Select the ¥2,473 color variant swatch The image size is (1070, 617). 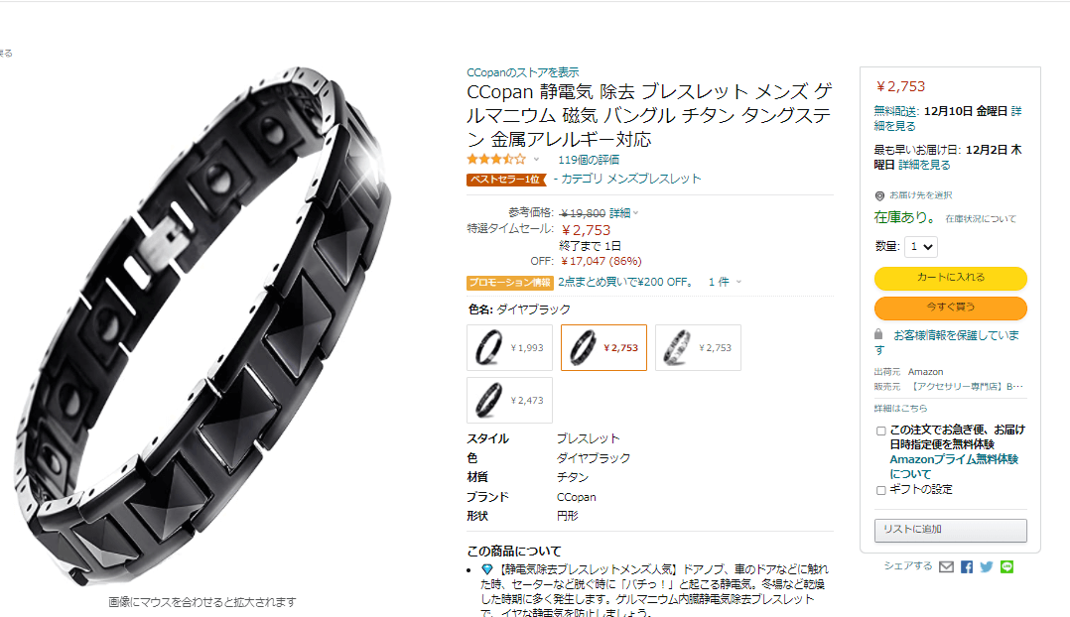(x=510, y=400)
